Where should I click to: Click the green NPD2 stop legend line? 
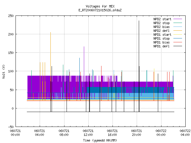tap(178, 23)
